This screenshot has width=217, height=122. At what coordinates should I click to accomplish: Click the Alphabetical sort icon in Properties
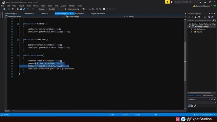point(192,106)
